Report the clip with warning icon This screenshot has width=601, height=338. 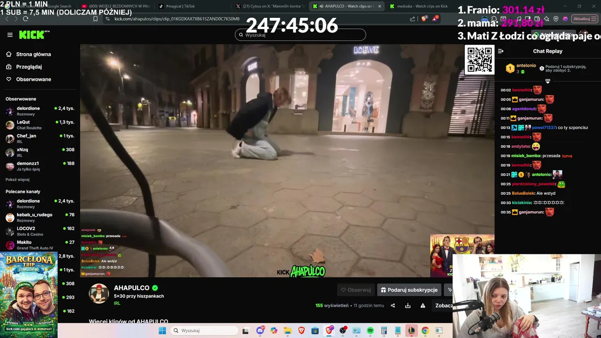423,306
